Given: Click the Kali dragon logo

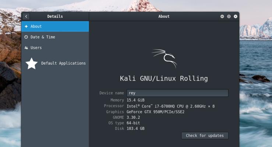Looking at the screenshot, I should [x=164, y=58].
